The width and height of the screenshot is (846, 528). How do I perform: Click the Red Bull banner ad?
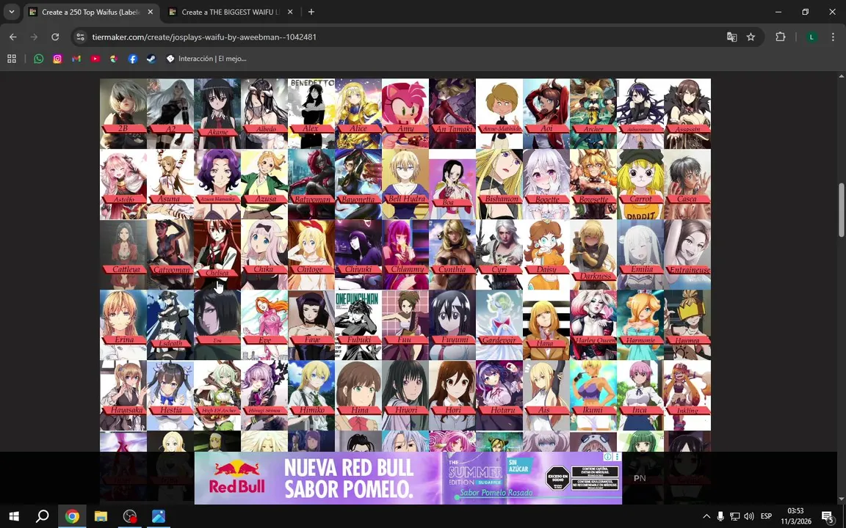coord(408,478)
